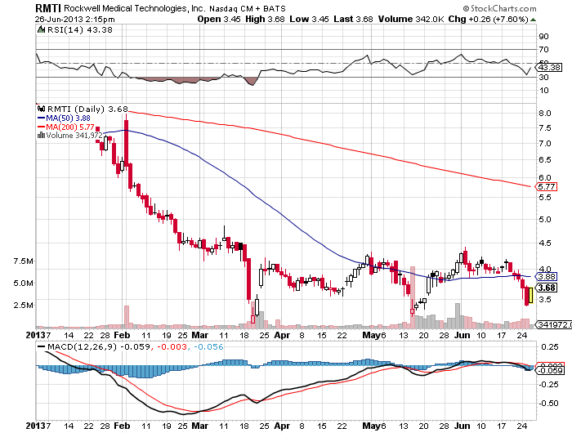Click the Apr label on price chart axis
Screen dimensions: 572x433
point(282,335)
